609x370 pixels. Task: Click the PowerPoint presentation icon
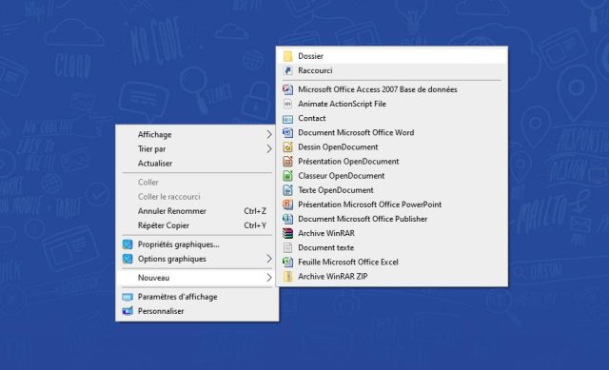tap(287, 204)
